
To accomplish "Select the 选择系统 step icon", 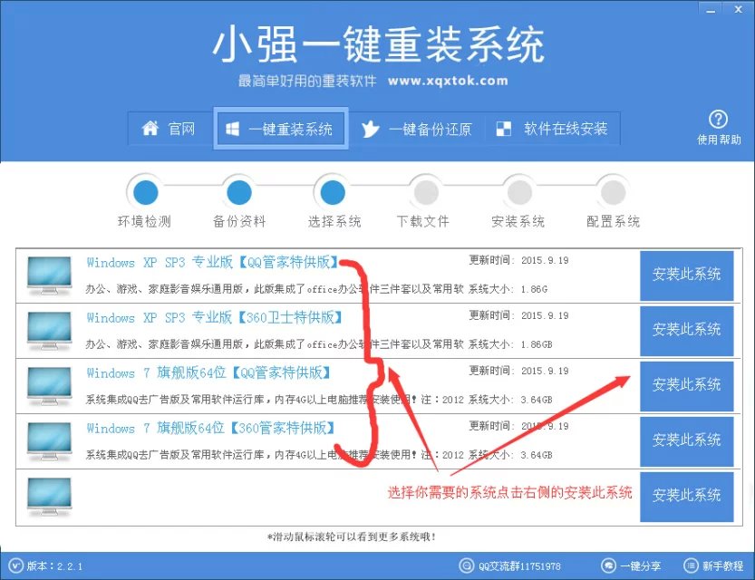I will coord(332,192).
